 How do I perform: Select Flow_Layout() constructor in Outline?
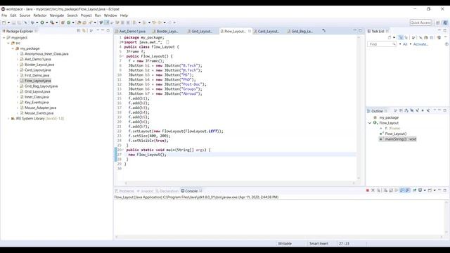(396, 134)
